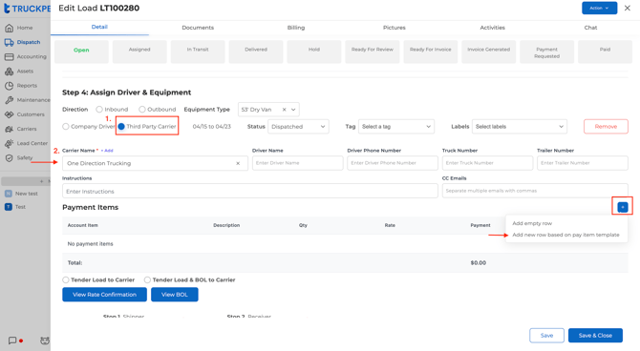The width and height of the screenshot is (640, 351).
Task: Set load status to Hold
Action: [314, 52]
